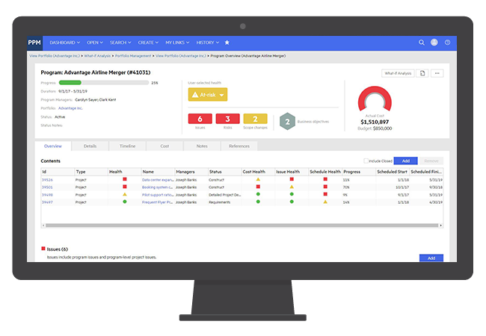
Task: Click schedule health triangle for project 39497
Action: click(325, 202)
